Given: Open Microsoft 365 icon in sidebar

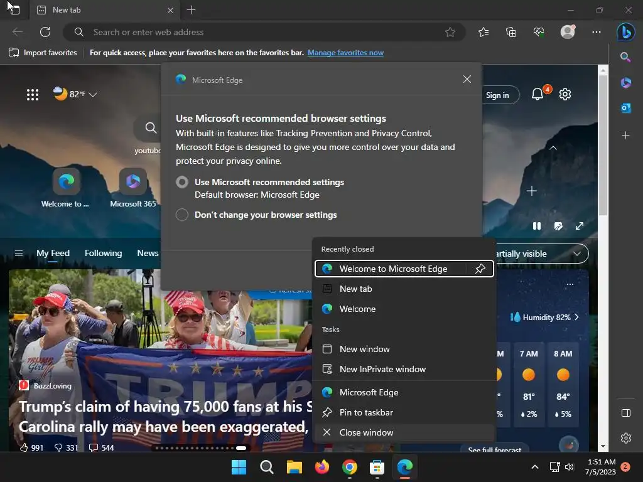Looking at the screenshot, I should pyautogui.click(x=625, y=82).
